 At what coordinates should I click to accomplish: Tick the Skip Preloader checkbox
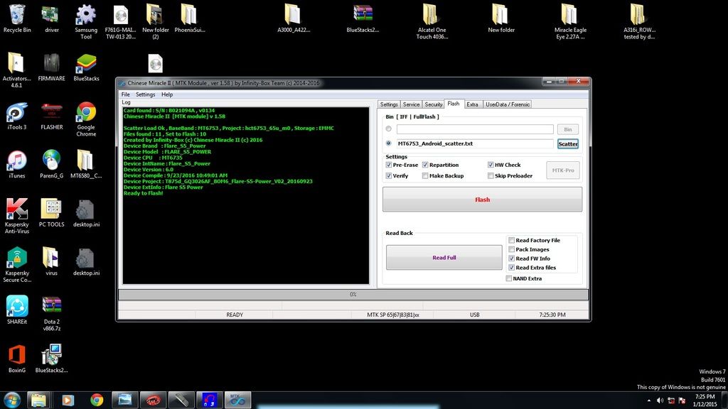coord(491,175)
